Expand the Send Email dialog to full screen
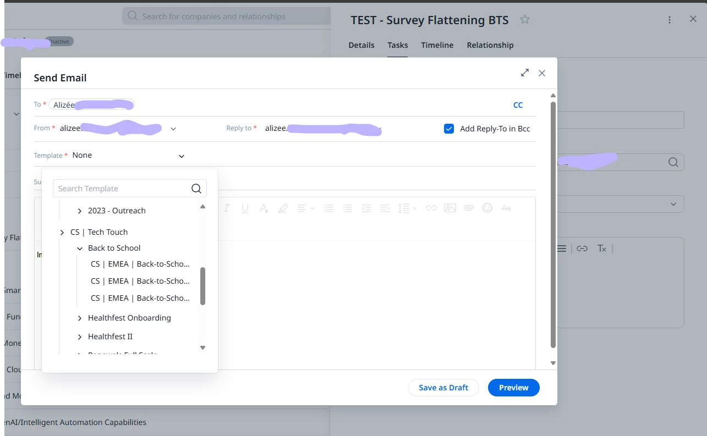 [x=525, y=73]
